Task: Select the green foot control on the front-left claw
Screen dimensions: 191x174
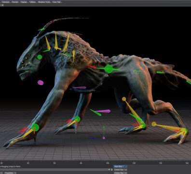Action: (35, 128)
